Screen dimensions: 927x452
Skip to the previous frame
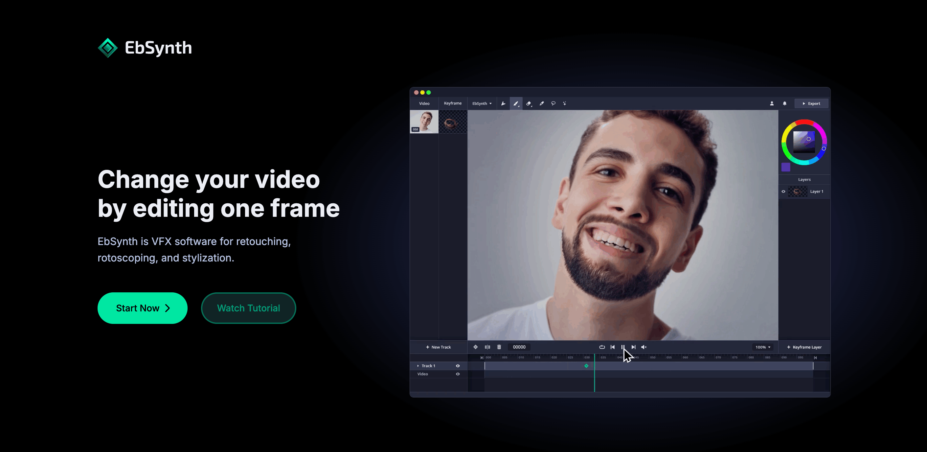[613, 347]
